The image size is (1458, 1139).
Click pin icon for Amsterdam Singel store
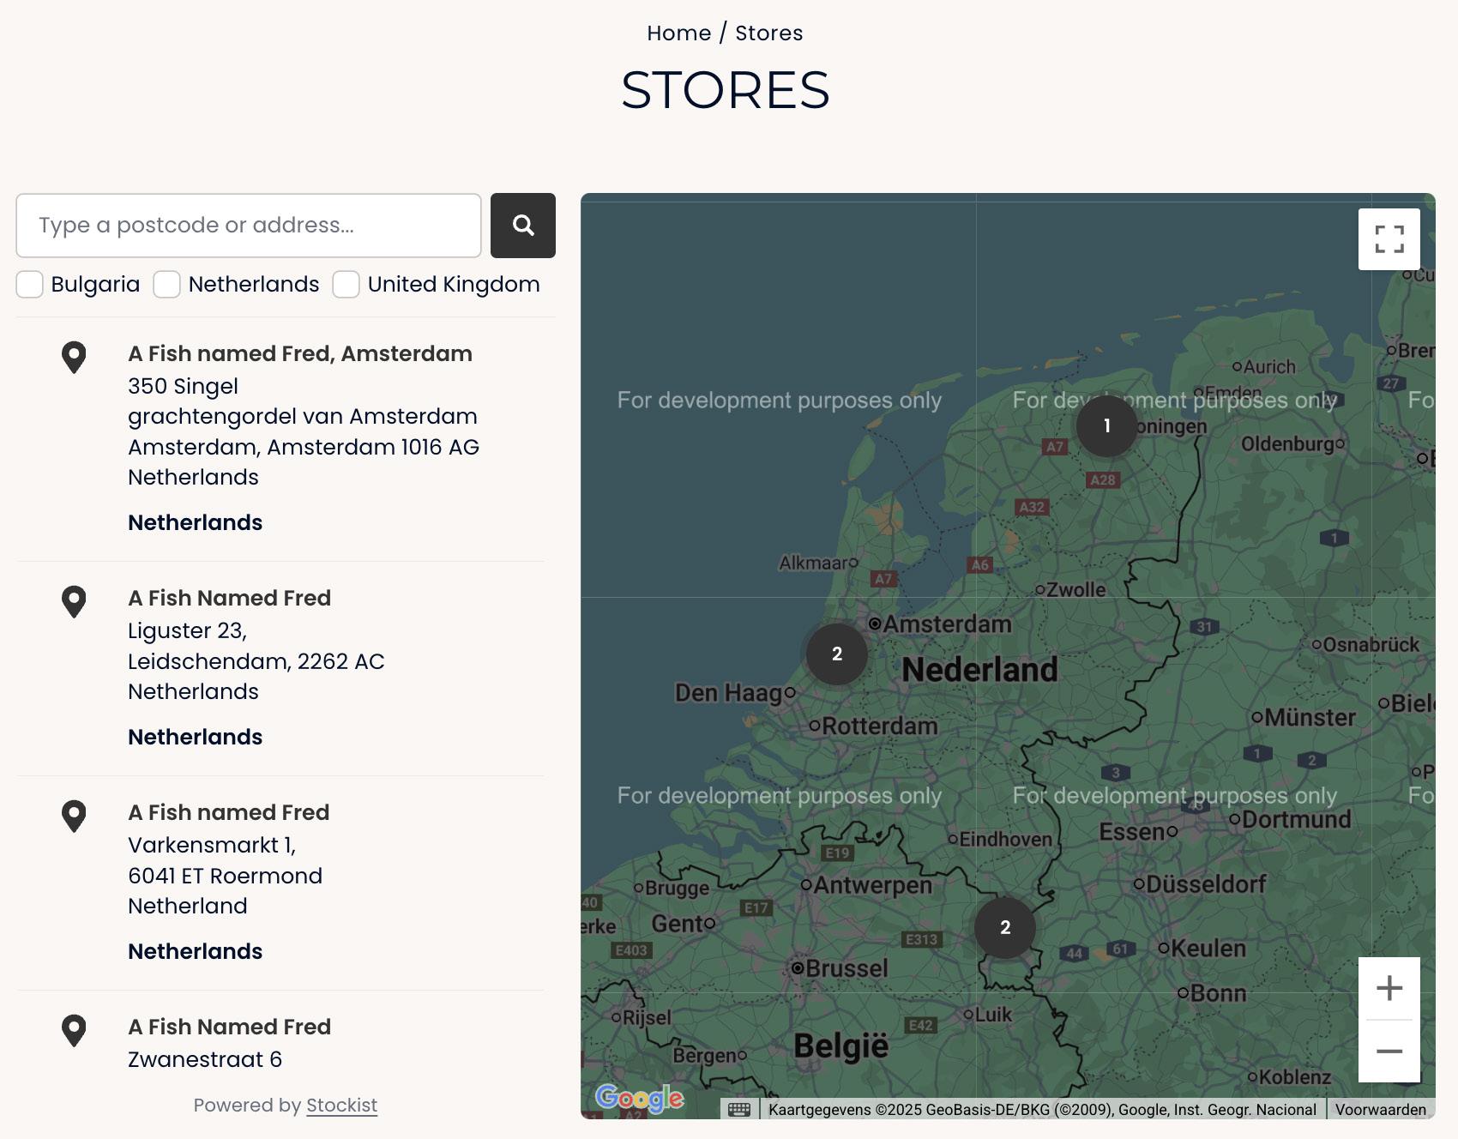75,357
